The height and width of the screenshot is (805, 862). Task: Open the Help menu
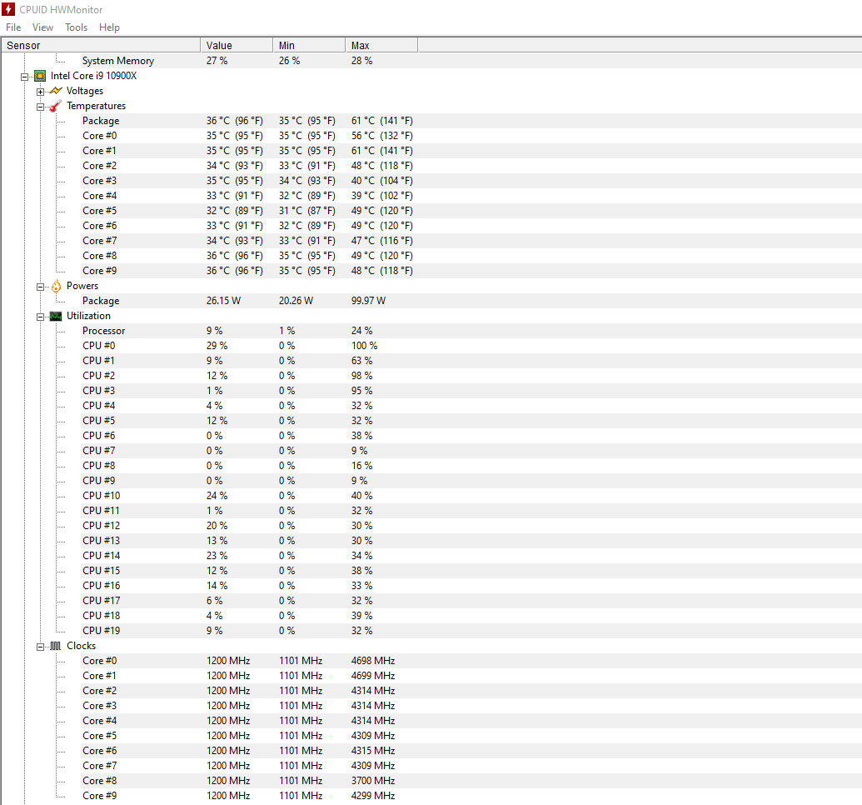pos(109,27)
